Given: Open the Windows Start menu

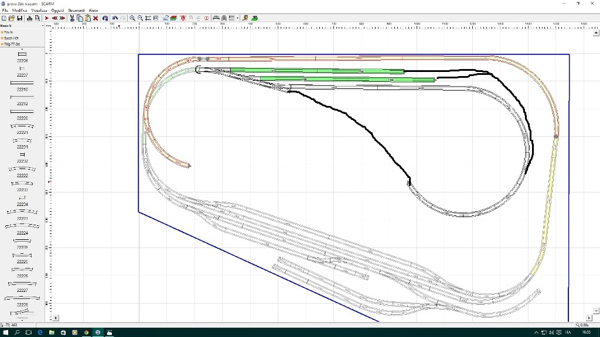Looking at the screenshot, I should [x=5, y=332].
